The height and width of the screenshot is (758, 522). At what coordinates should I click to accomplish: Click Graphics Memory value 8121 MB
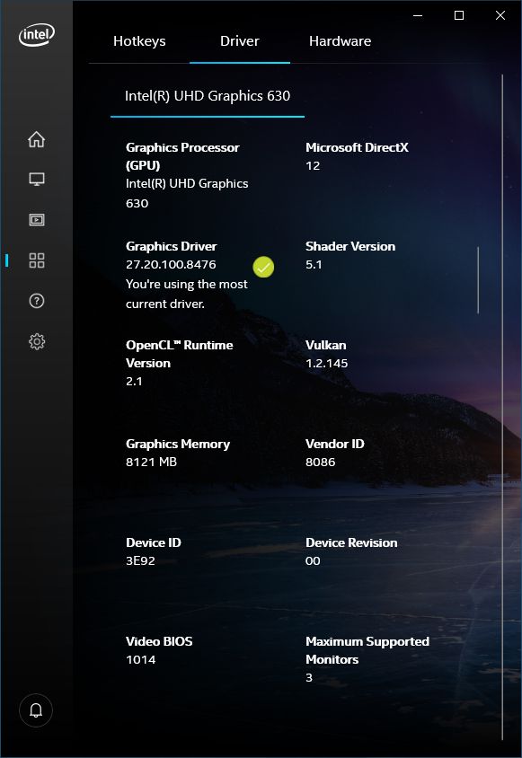tap(152, 462)
